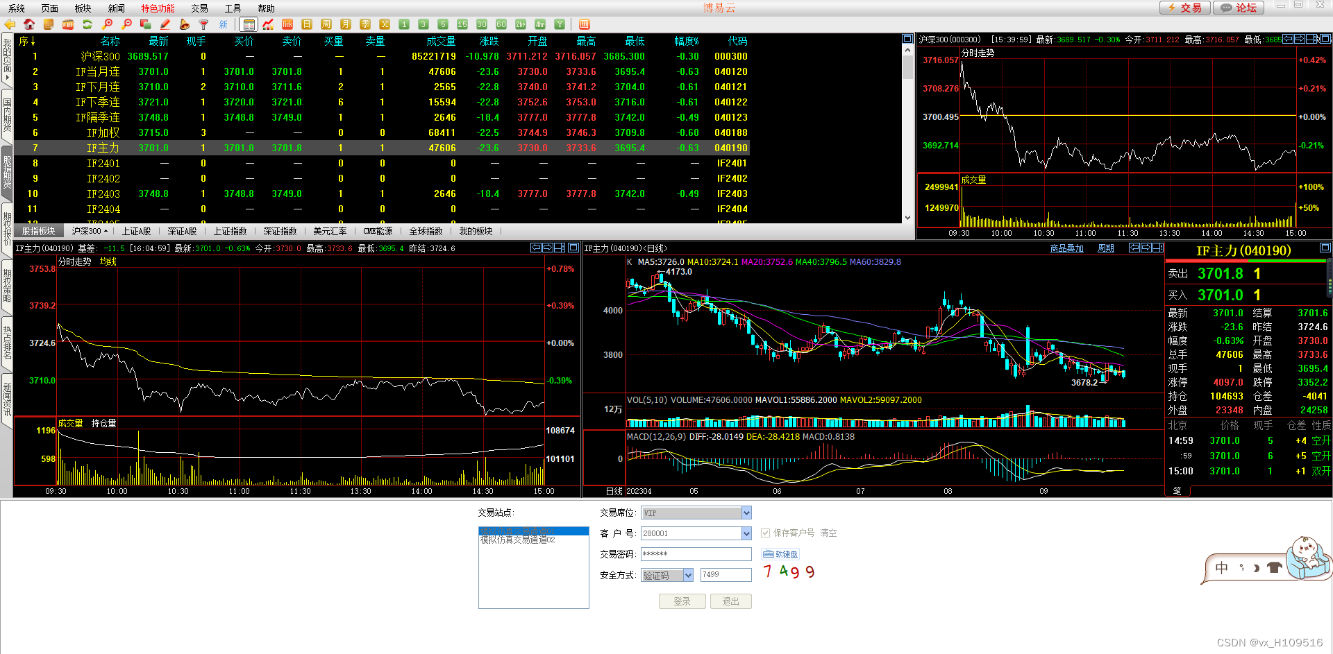
Task: Open the 帮助 menu
Action: click(266, 8)
